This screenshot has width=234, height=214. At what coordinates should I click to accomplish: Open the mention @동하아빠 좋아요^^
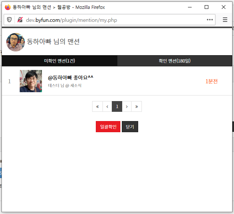click(71, 77)
